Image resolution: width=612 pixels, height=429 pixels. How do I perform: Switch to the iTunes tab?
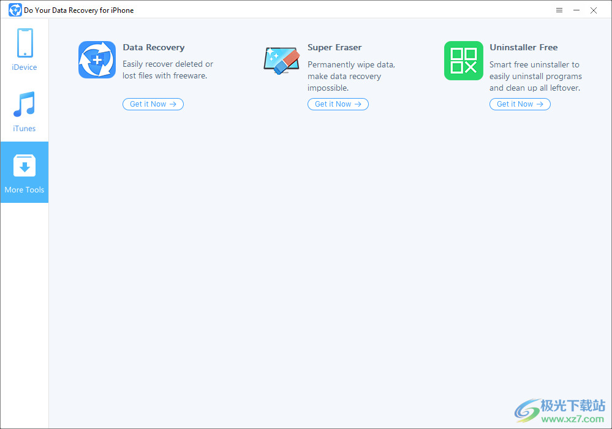pos(25,111)
